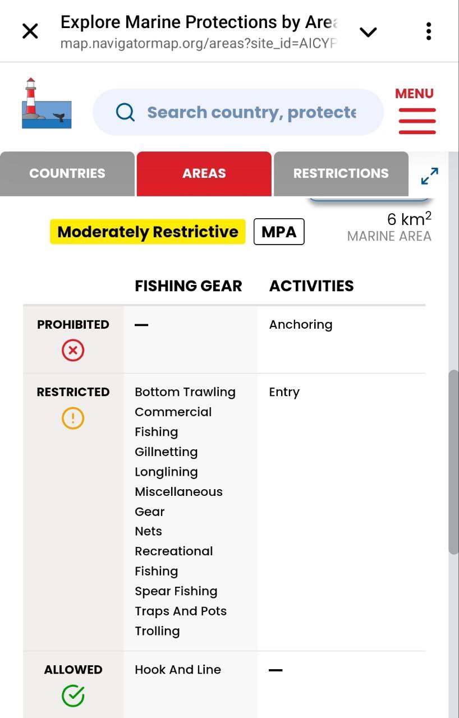
Task: Expand the map to fullscreen
Action: pos(429,176)
